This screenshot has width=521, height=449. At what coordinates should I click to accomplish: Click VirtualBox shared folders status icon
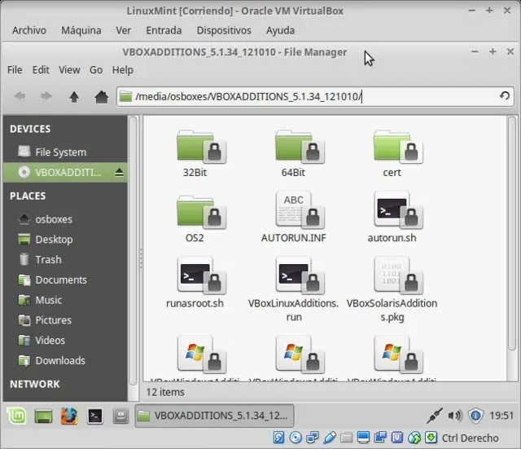point(346,438)
